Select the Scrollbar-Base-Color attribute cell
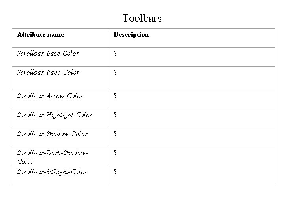 pyautogui.click(x=48, y=54)
